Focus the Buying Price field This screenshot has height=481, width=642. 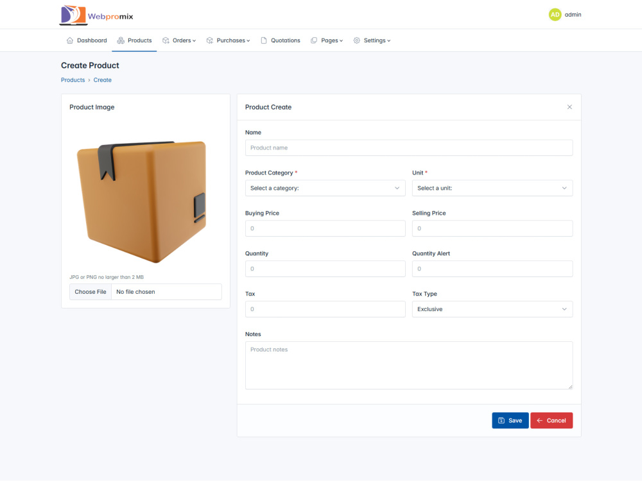pos(325,229)
